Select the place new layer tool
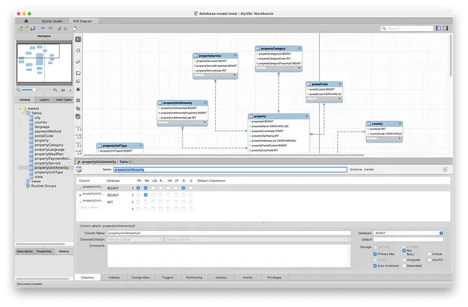This screenshot has width=468, height=307. click(x=78, y=73)
